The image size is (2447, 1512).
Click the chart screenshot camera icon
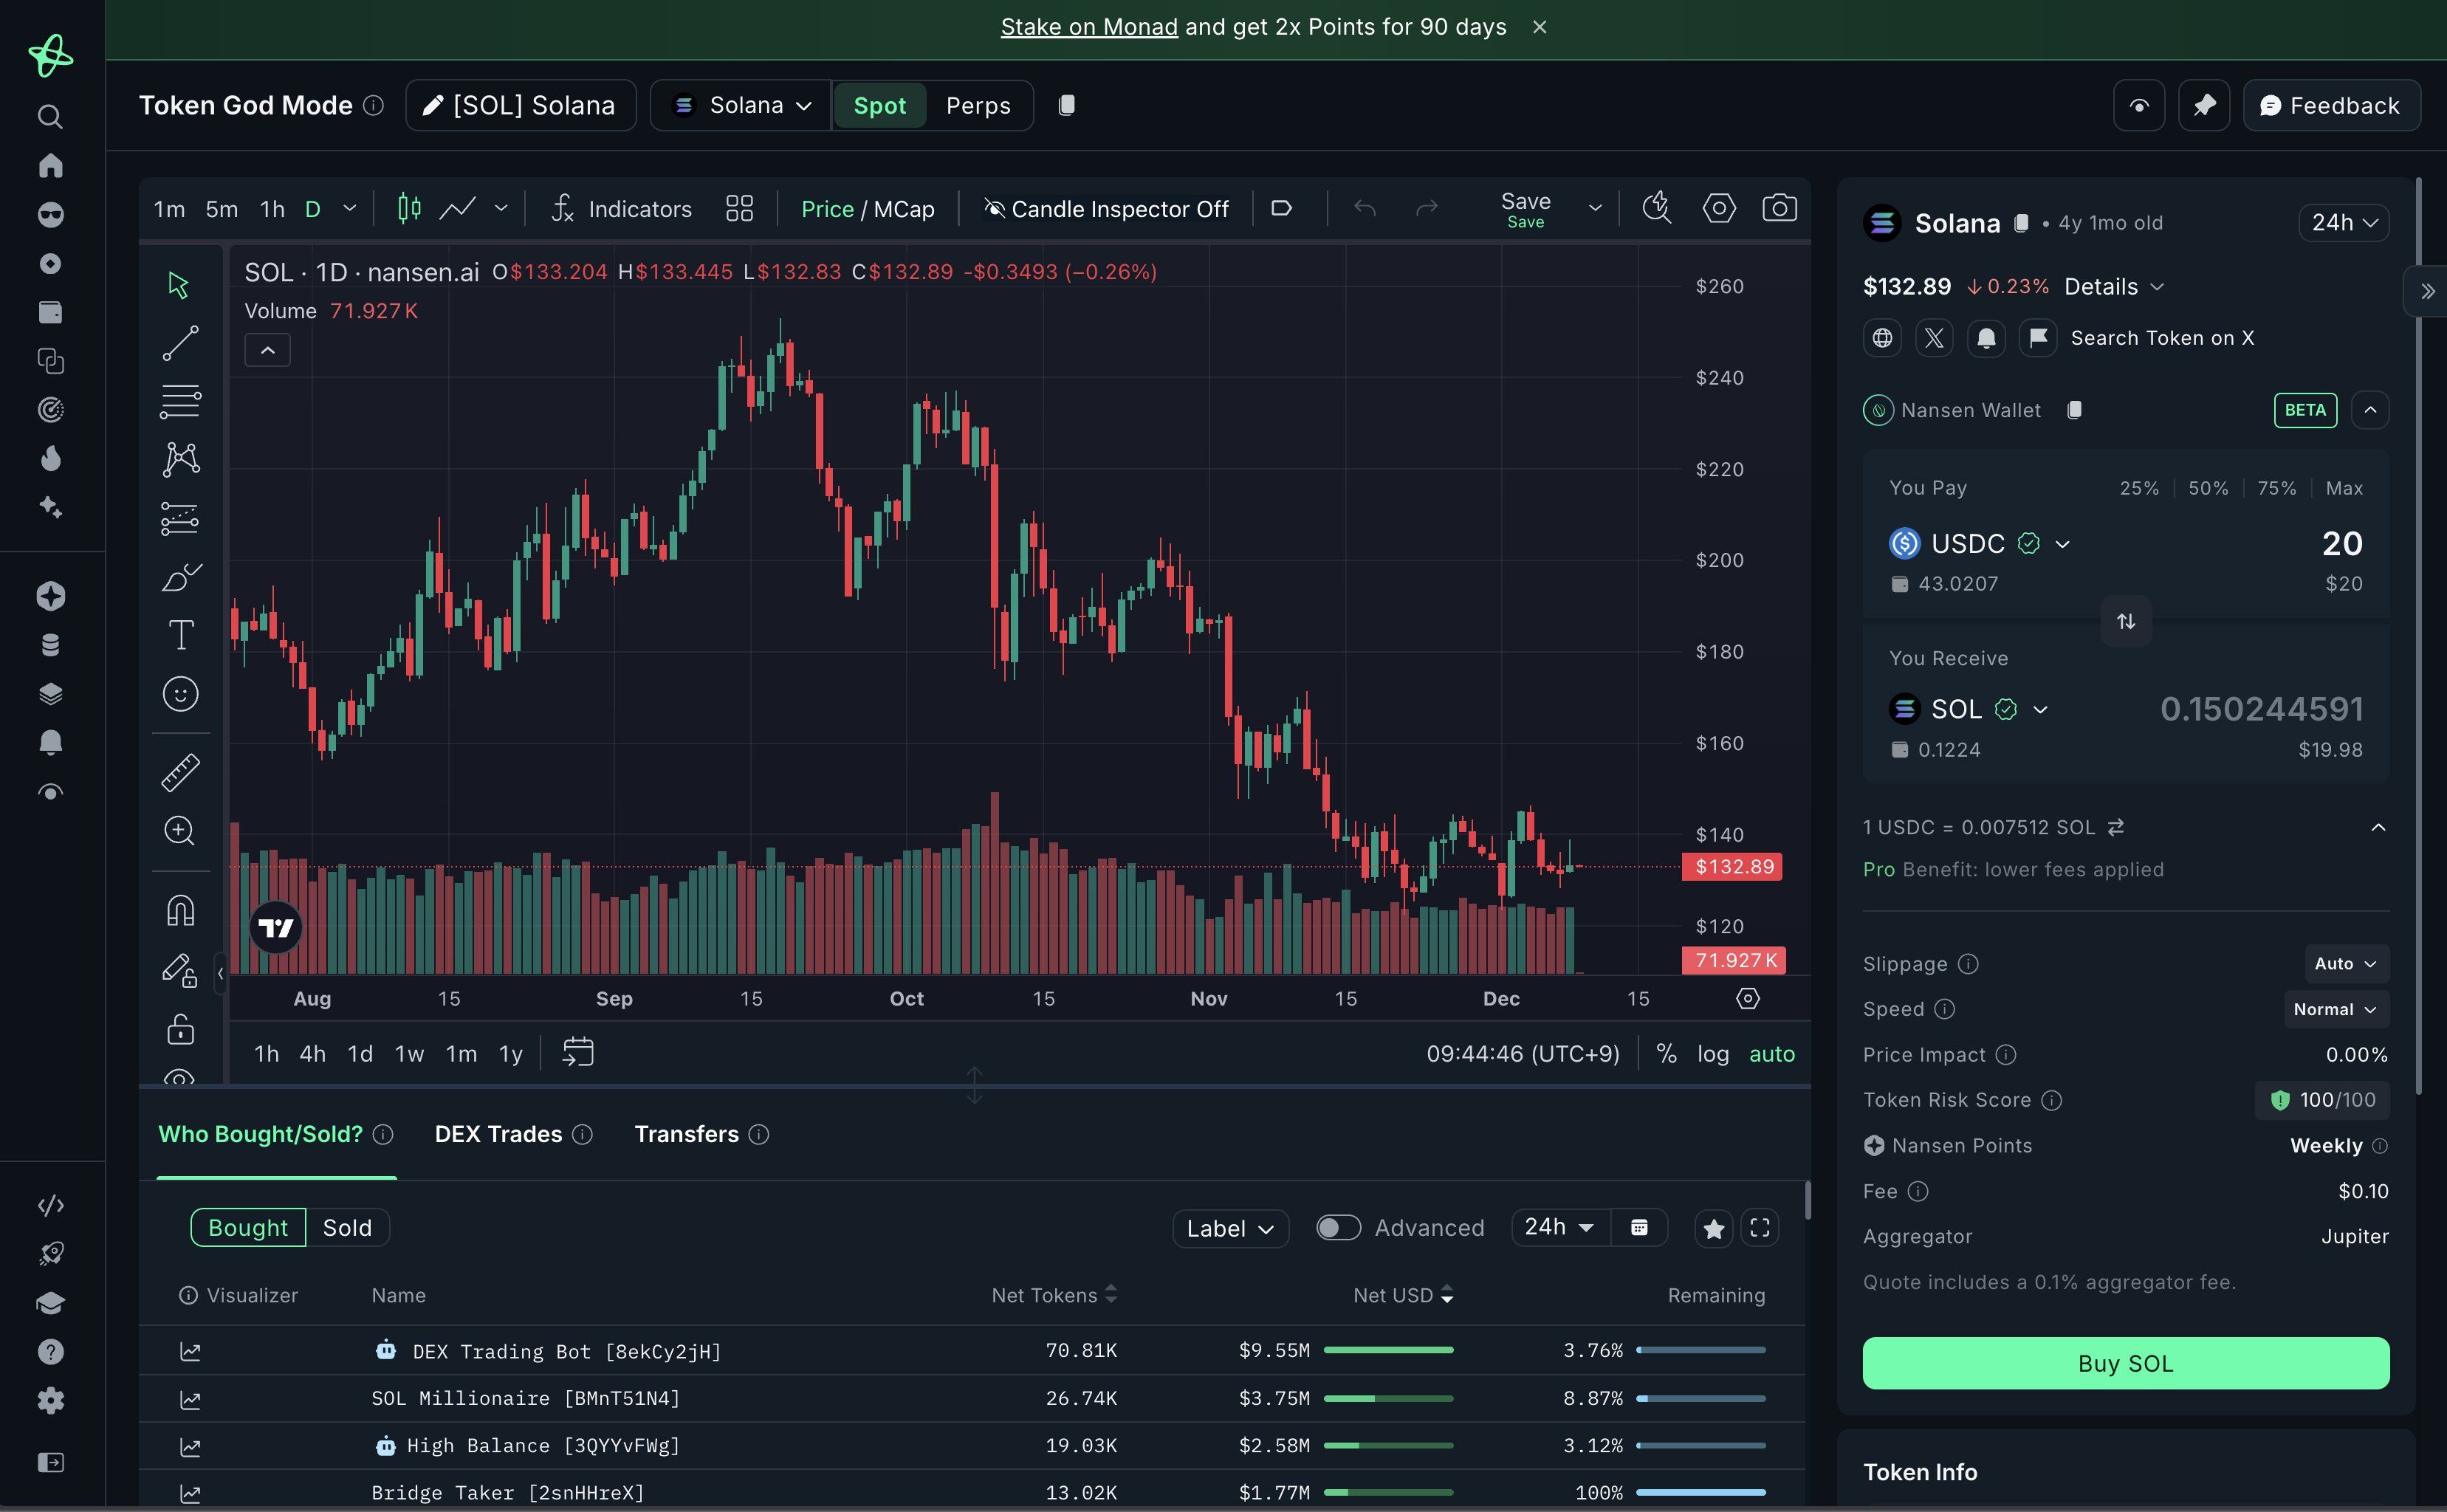pyautogui.click(x=1778, y=208)
